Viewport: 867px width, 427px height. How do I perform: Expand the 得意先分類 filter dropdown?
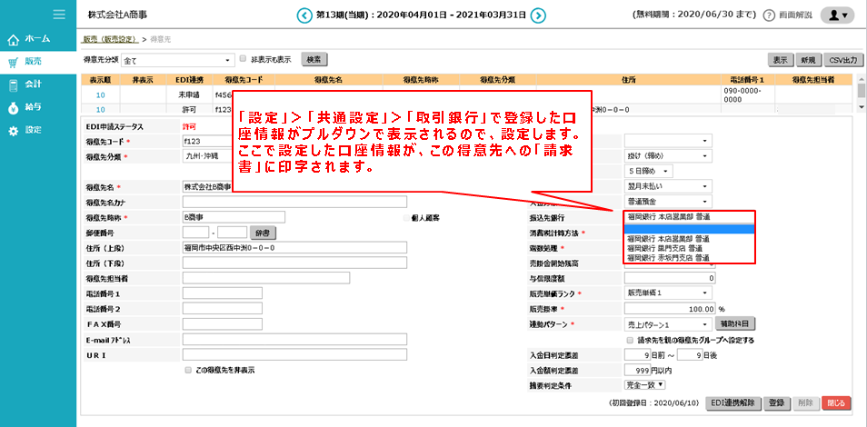click(x=175, y=60)
